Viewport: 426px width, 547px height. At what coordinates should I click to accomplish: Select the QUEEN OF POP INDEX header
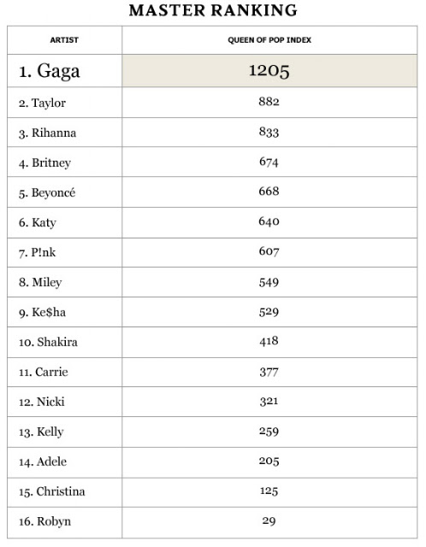coord(269,40)
